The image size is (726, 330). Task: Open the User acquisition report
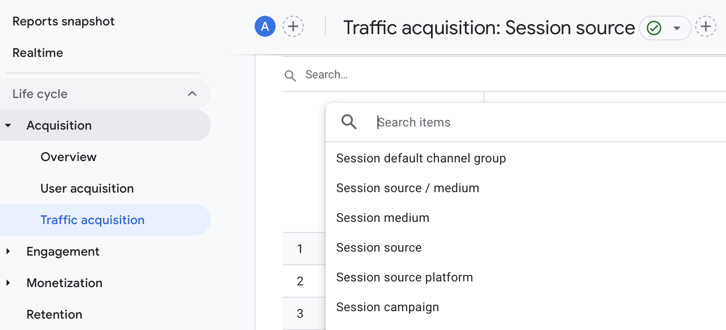point(87,188)
